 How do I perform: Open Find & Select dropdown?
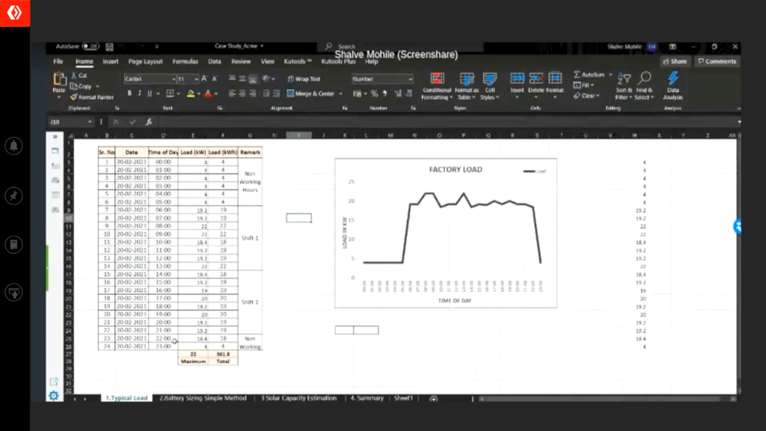644,87
